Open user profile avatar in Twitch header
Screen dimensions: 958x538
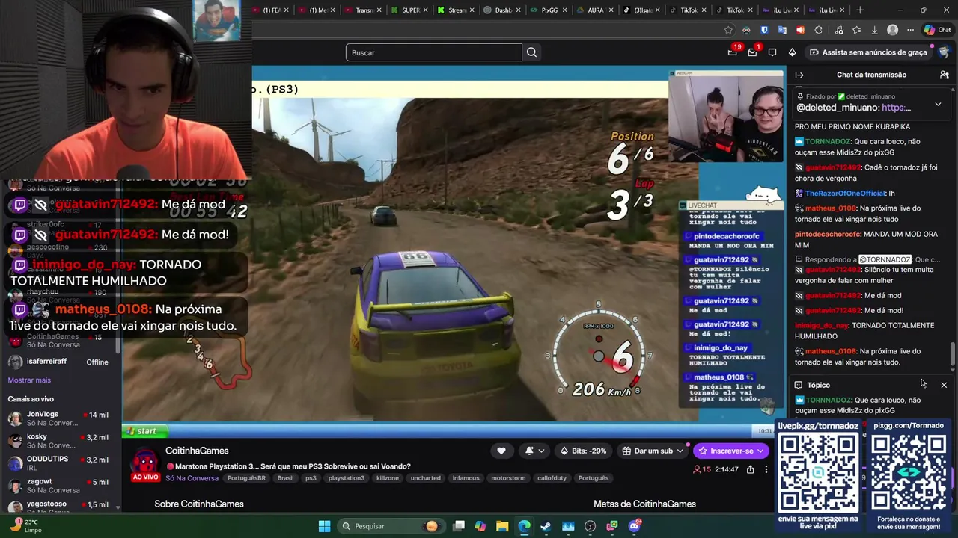click(x=944, y=52)
